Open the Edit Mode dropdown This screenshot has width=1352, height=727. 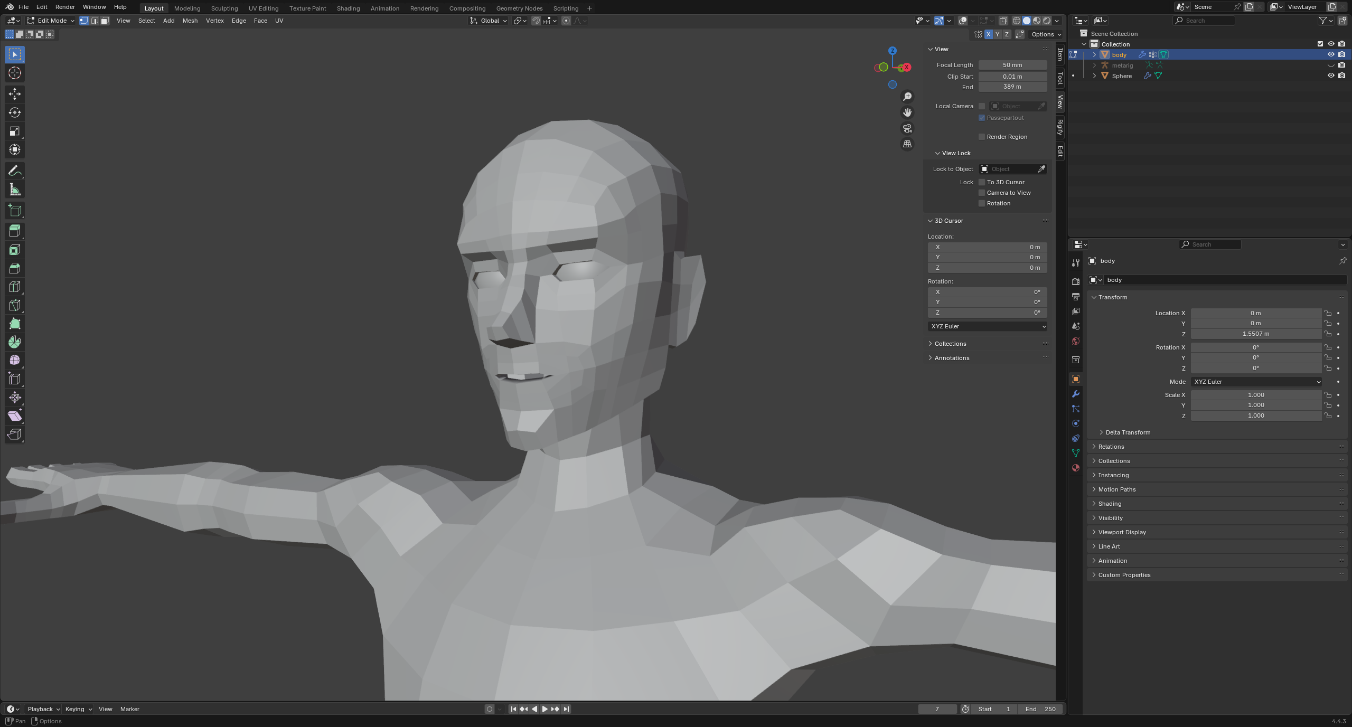tap(51, 21)
